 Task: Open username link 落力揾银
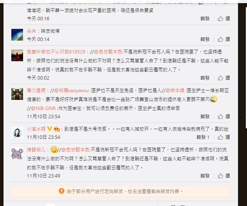36,91
